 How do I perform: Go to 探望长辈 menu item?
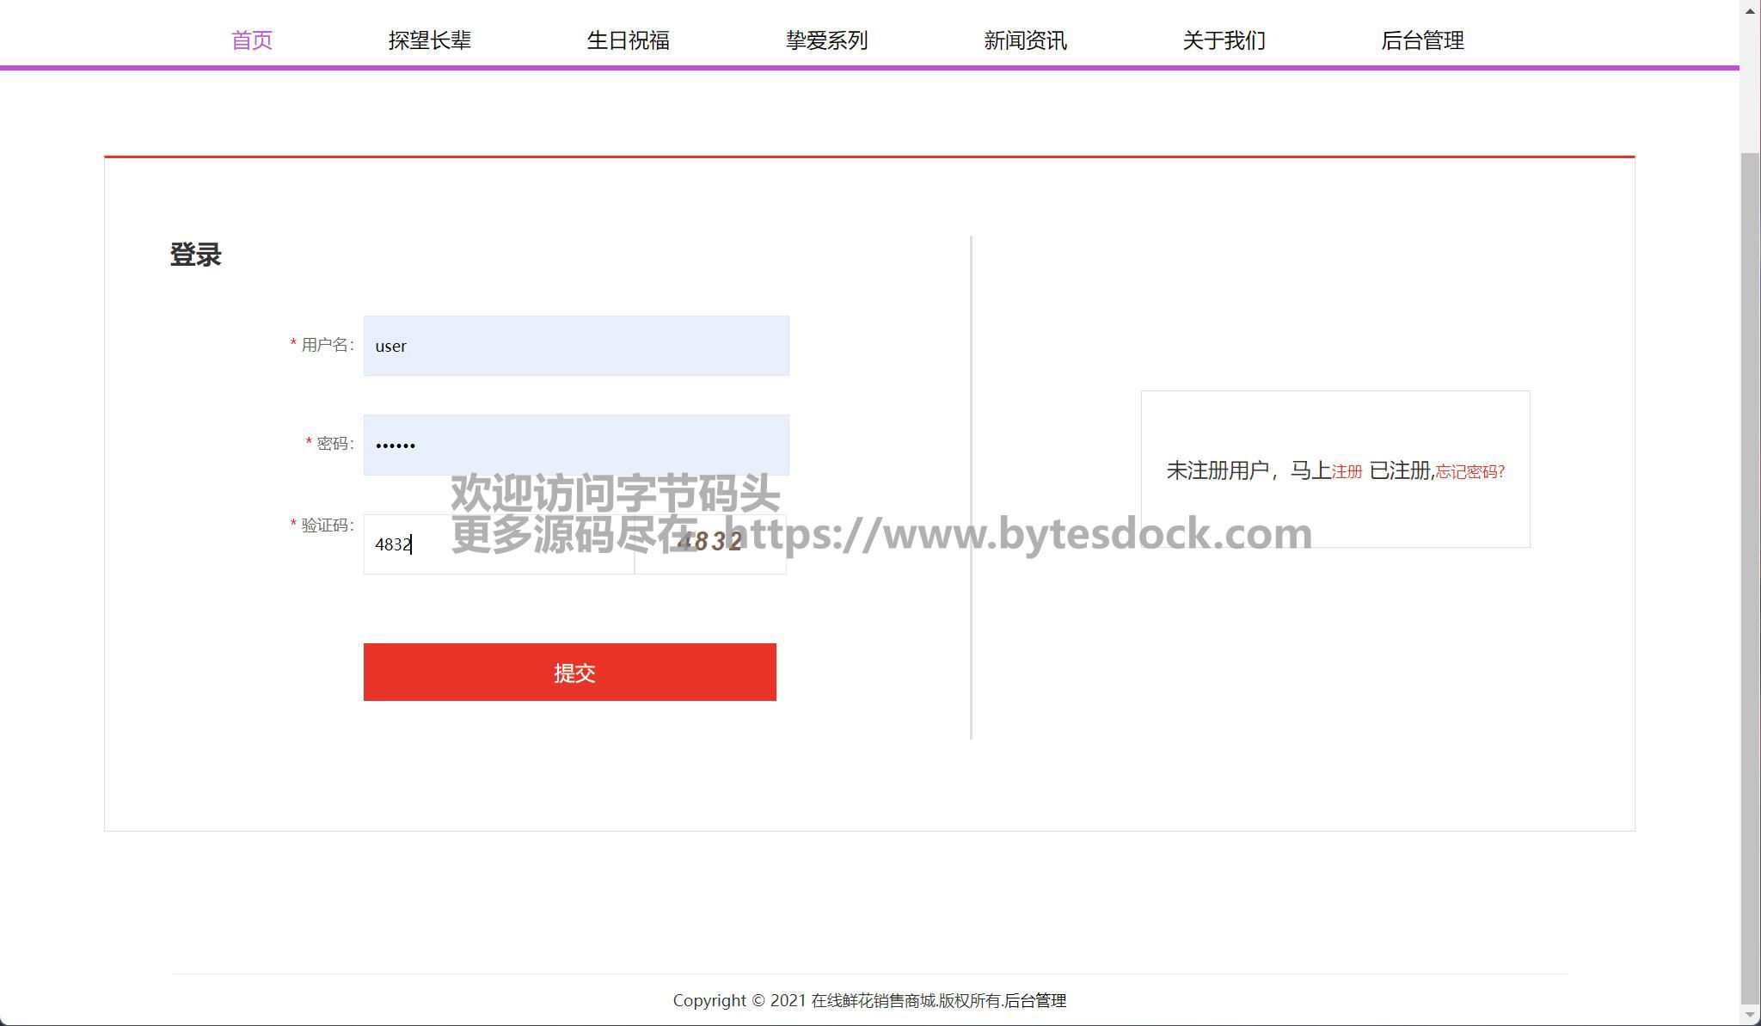point(429,40)
